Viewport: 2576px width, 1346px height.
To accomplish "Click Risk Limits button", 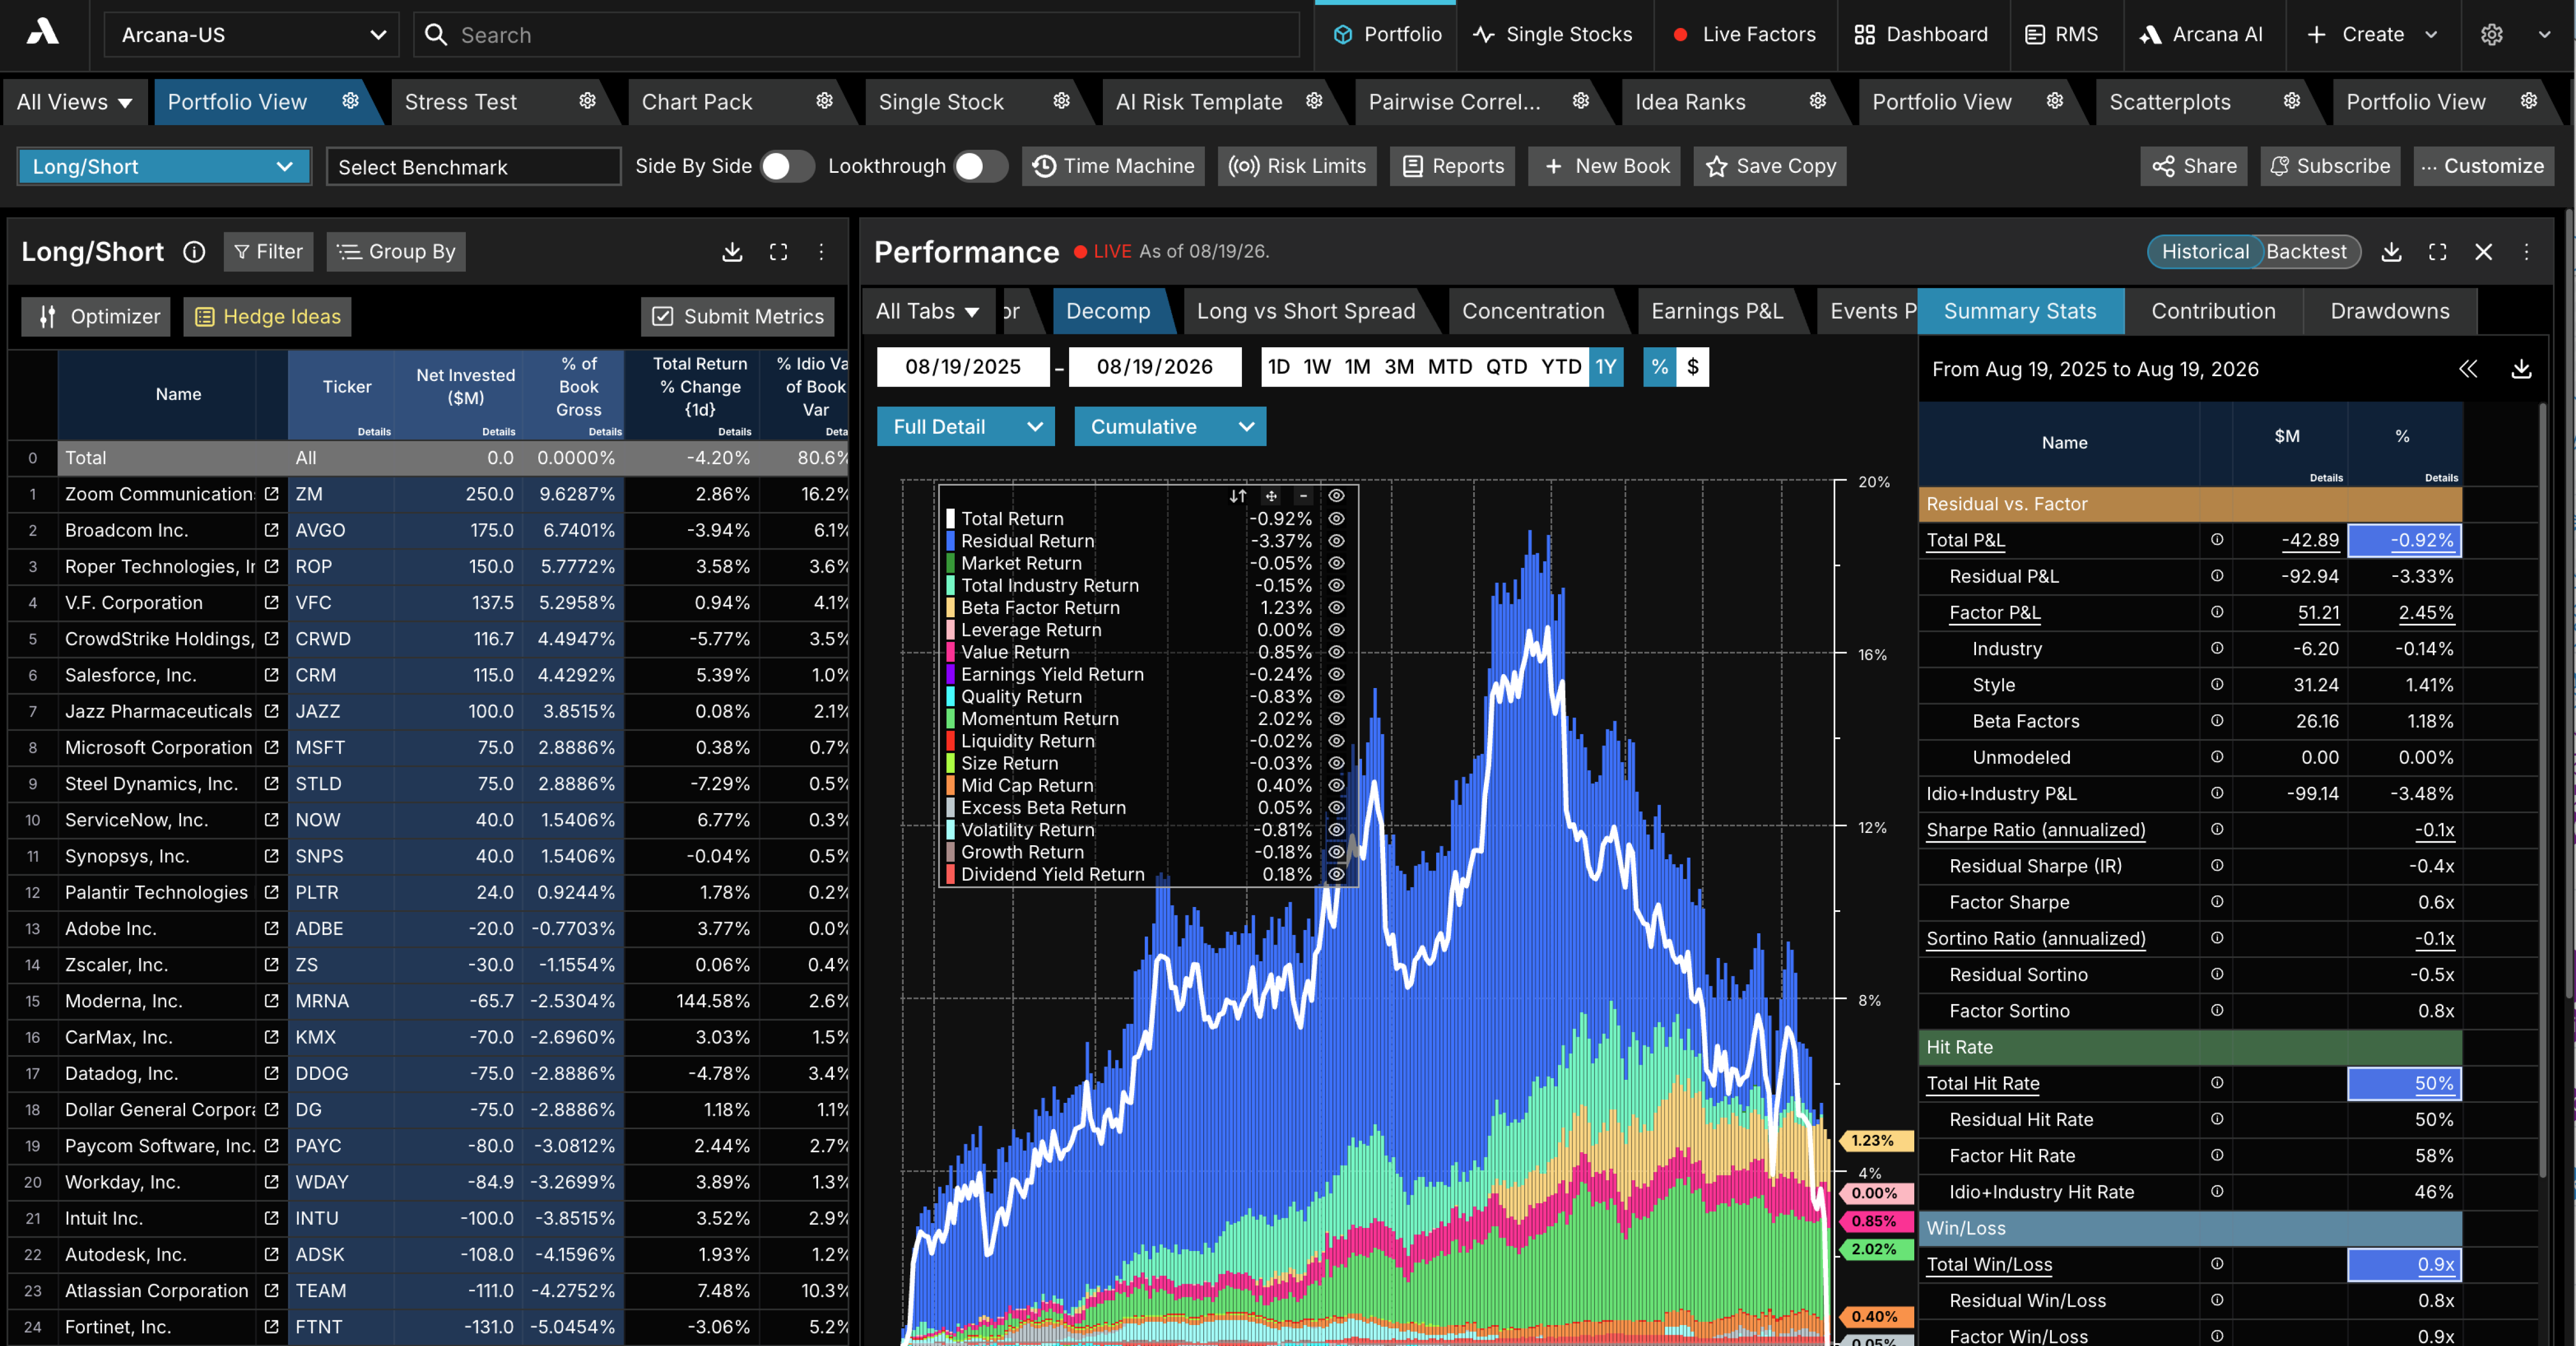I will [x=1297, y=166].
